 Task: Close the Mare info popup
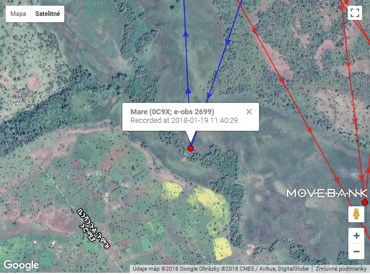[x=249, y=111]
